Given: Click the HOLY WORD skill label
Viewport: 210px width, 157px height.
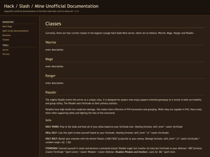Looking at the screenshot, I should click(52, 127).
